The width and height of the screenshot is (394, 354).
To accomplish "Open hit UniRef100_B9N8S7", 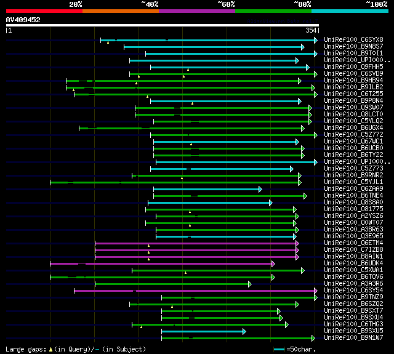I will coord(353,46).
